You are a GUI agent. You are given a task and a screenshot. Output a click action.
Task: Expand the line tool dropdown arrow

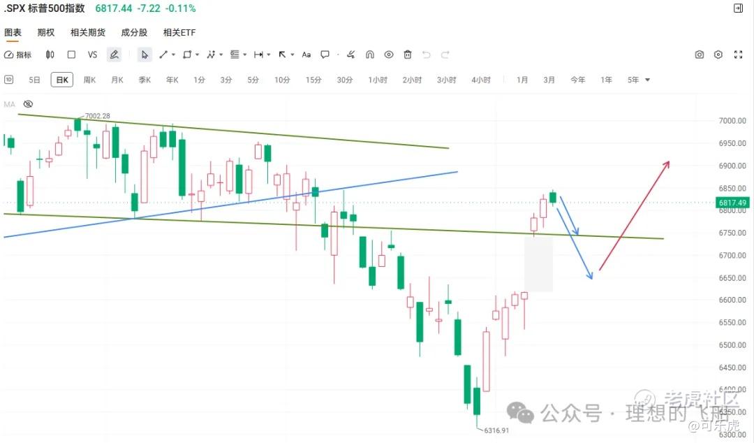[173, 55]
